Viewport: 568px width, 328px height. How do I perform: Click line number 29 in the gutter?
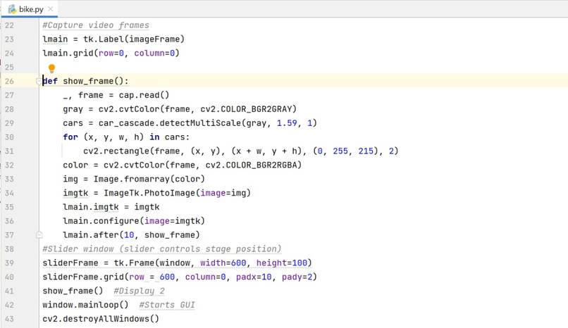point(9,123)
